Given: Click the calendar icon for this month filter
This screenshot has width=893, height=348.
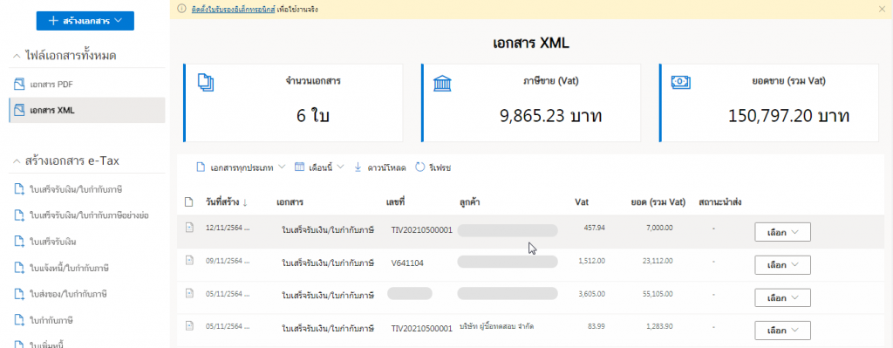Looking at the screenshot, I should click(x=300, y=167).
